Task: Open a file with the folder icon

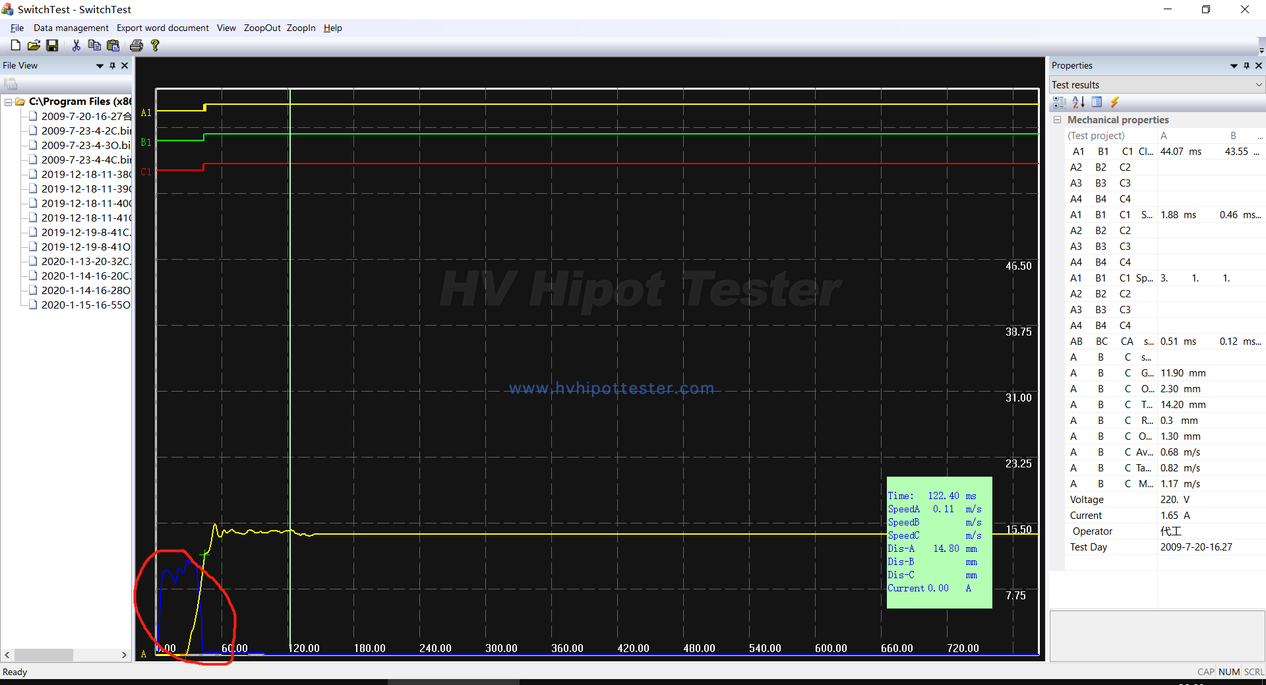Action: pyautogui.click(x=34, y=45)
